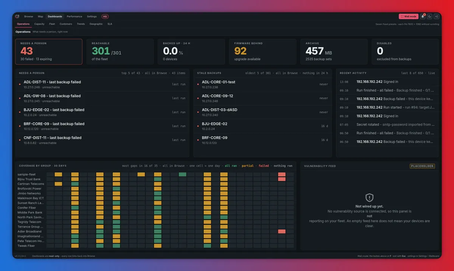Click the HQ site badge
The width and height of the screenshot is (454, 271).
click(x=105, y=17)
